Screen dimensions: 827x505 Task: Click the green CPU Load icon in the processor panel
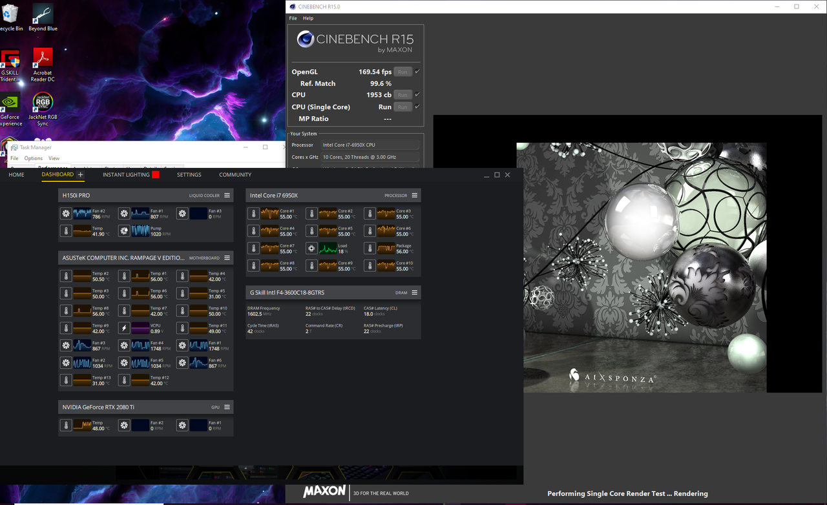tap(311, 247)
